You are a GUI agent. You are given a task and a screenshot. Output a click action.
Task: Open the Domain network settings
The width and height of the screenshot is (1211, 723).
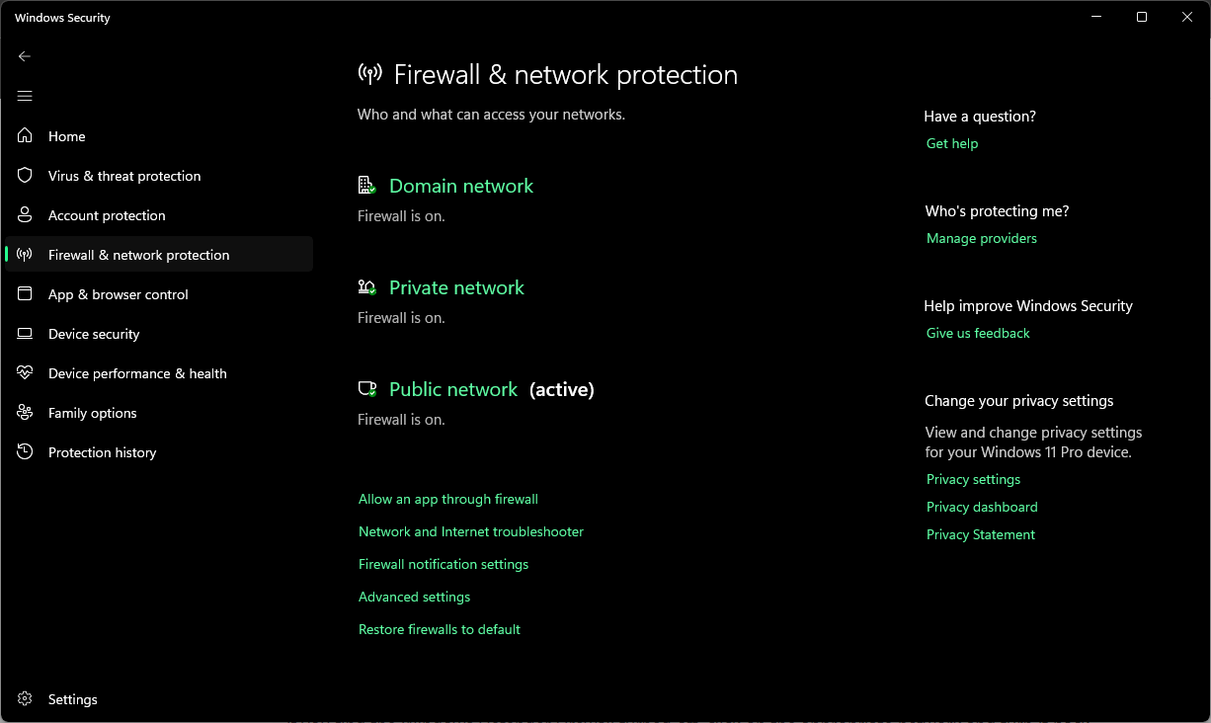click(460, 186)
